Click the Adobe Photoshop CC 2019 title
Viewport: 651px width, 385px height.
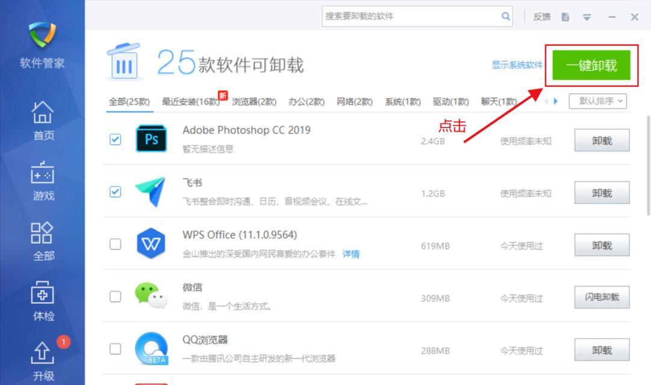[247, 130]
